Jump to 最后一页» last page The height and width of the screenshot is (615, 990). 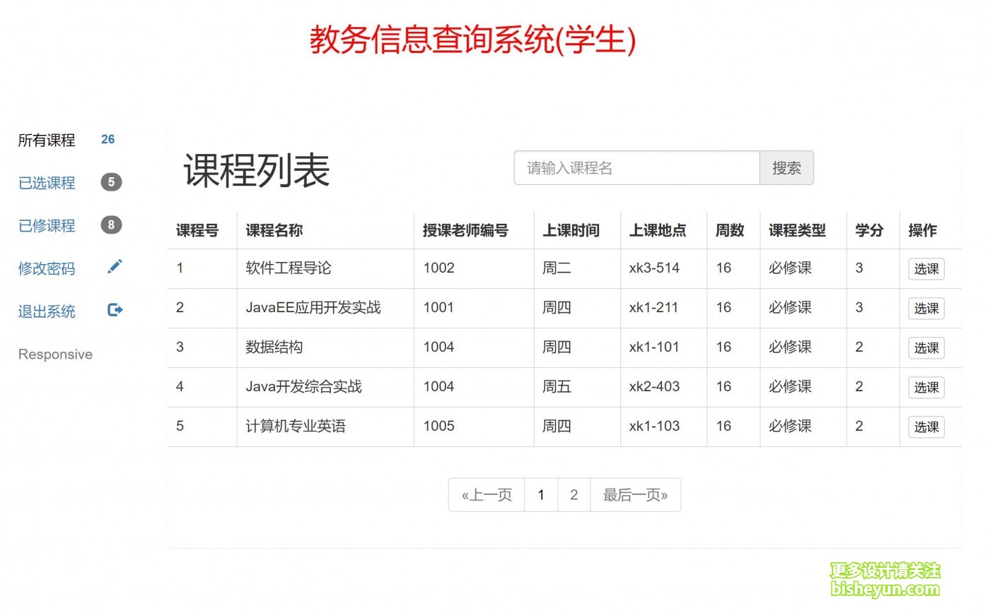pos(635,495)
